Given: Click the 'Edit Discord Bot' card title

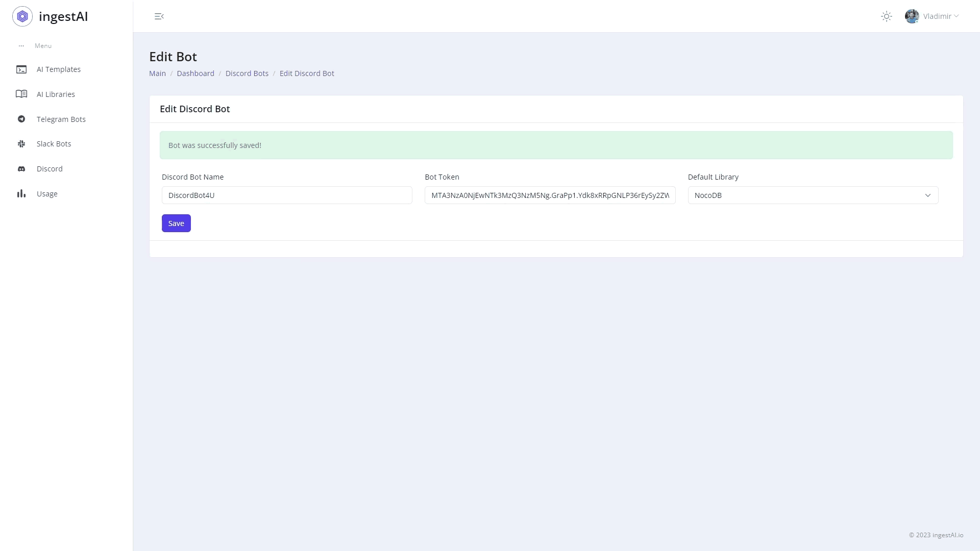Looking at the screenshot, I should click(195, 109).
